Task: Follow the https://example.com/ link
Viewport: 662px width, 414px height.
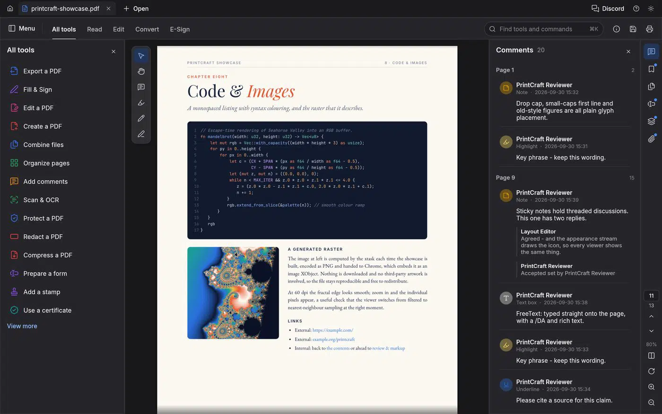Action: coord(333,330)
